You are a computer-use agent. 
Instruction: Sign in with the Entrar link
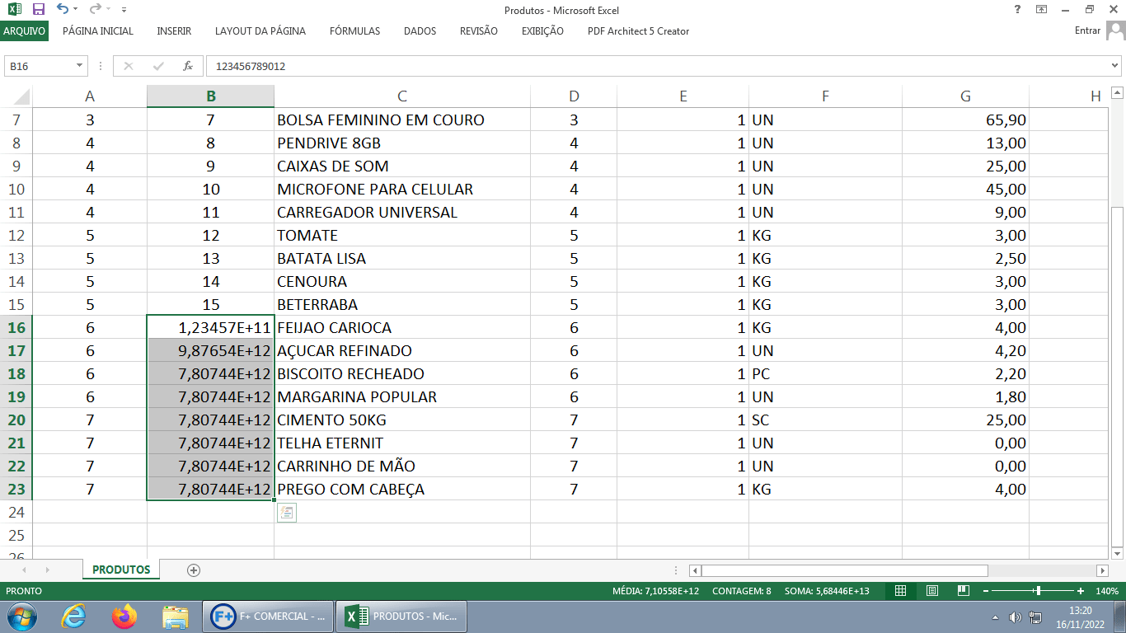[x=1087, y=30]
